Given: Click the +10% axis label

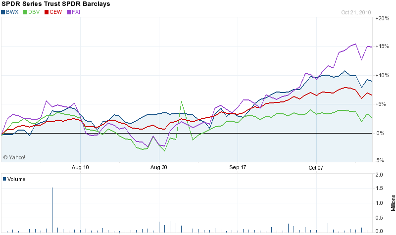Looking at the screenshot, I should click(382, 76).
